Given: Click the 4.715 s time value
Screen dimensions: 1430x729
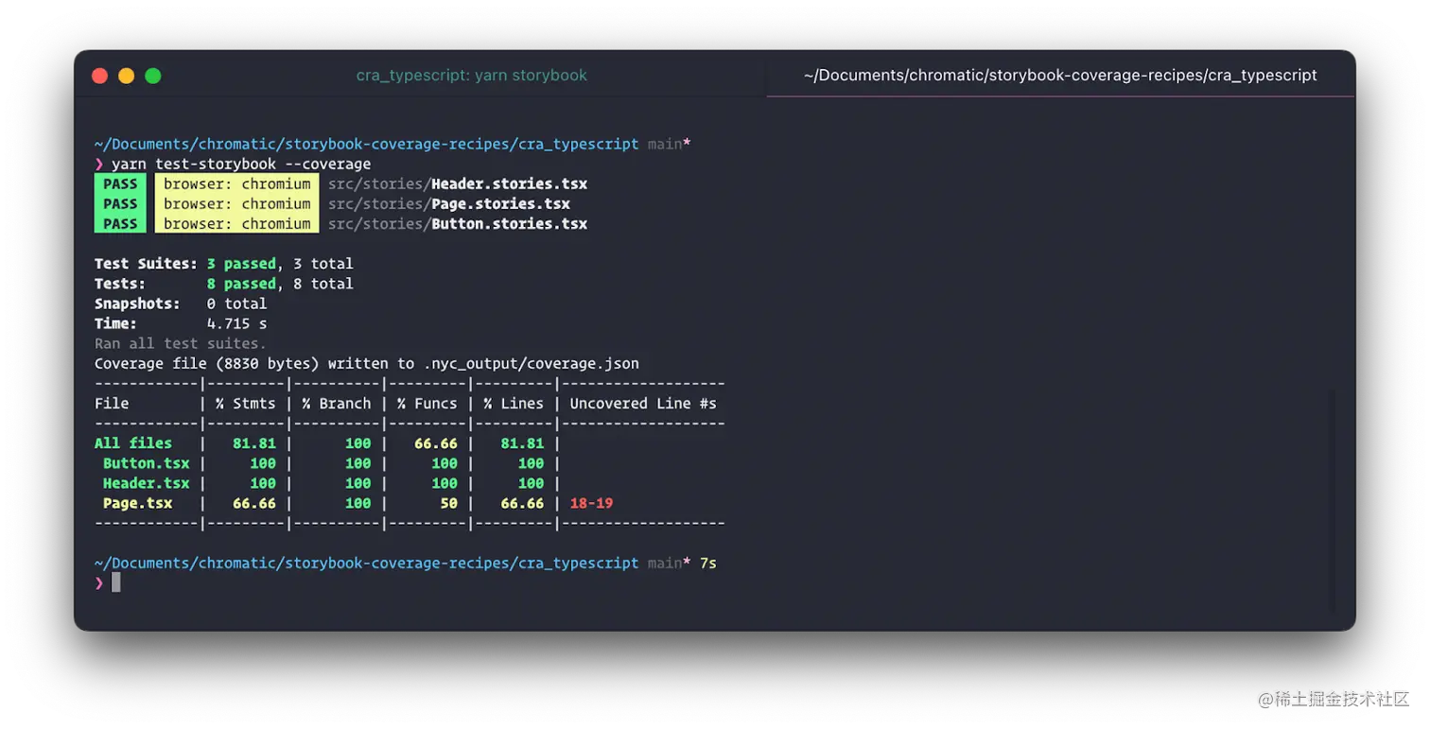Looking at the screenshot, I should point(236,323).
